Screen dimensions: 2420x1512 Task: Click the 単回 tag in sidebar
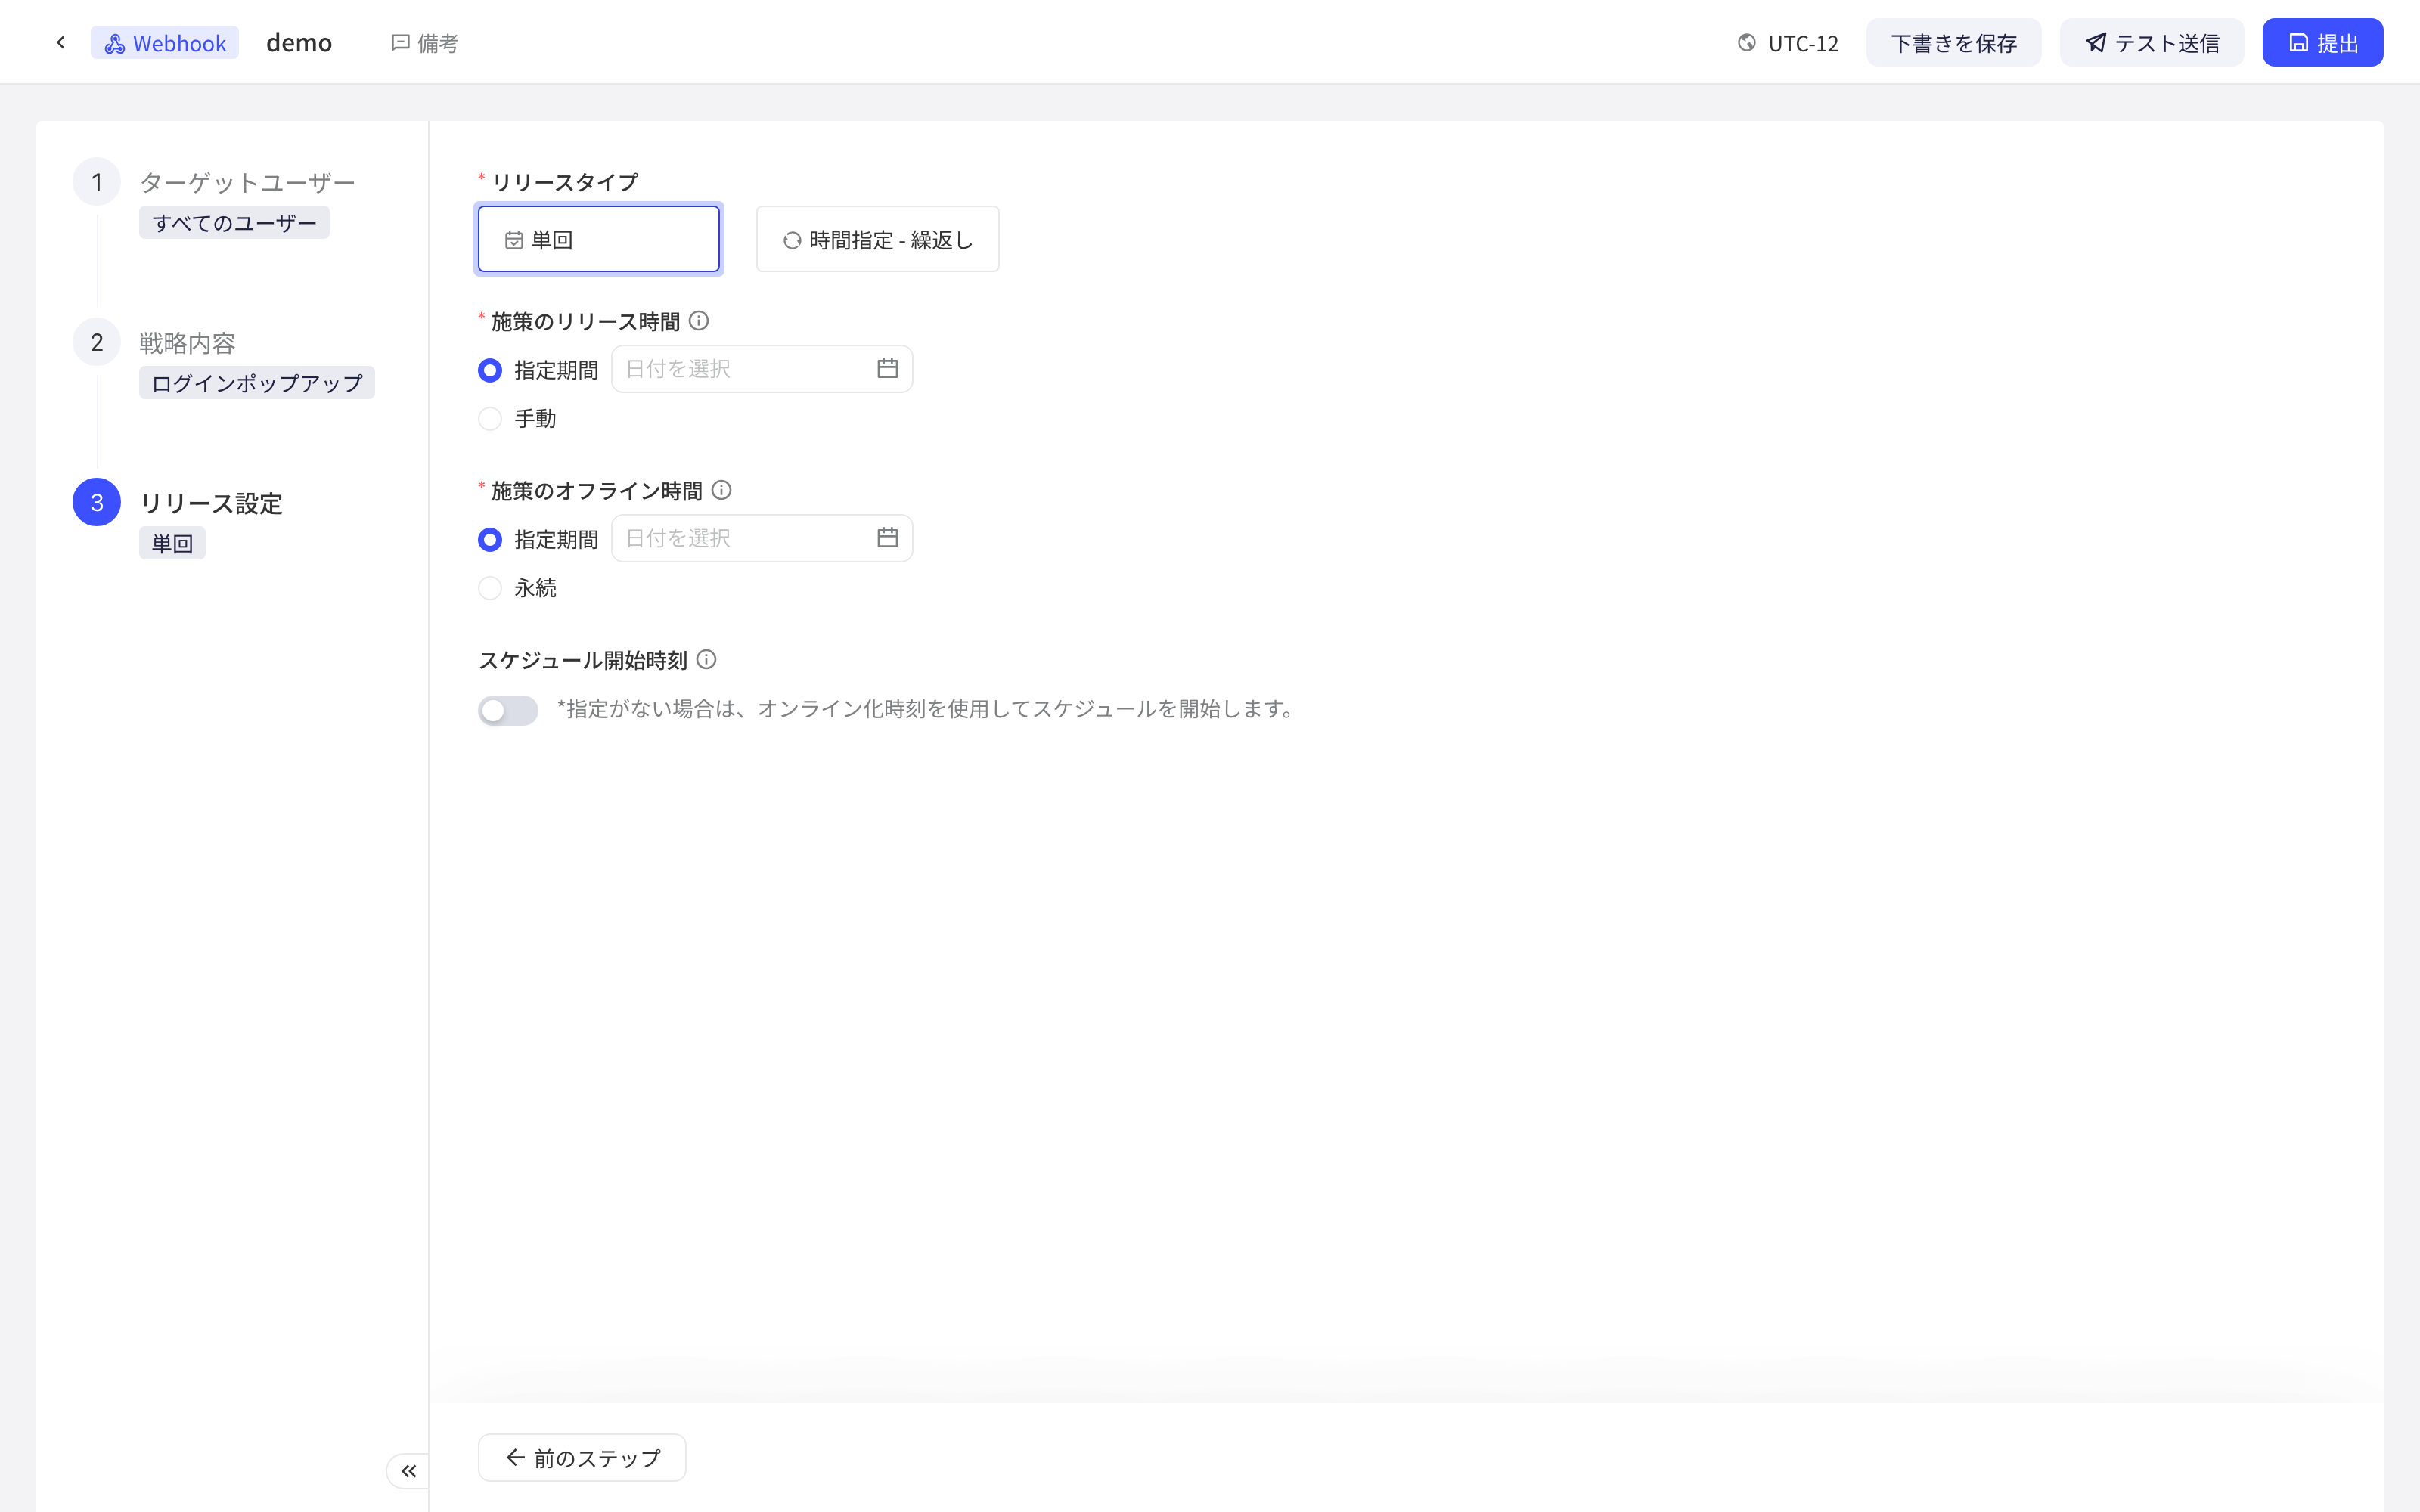pos(172,543)
